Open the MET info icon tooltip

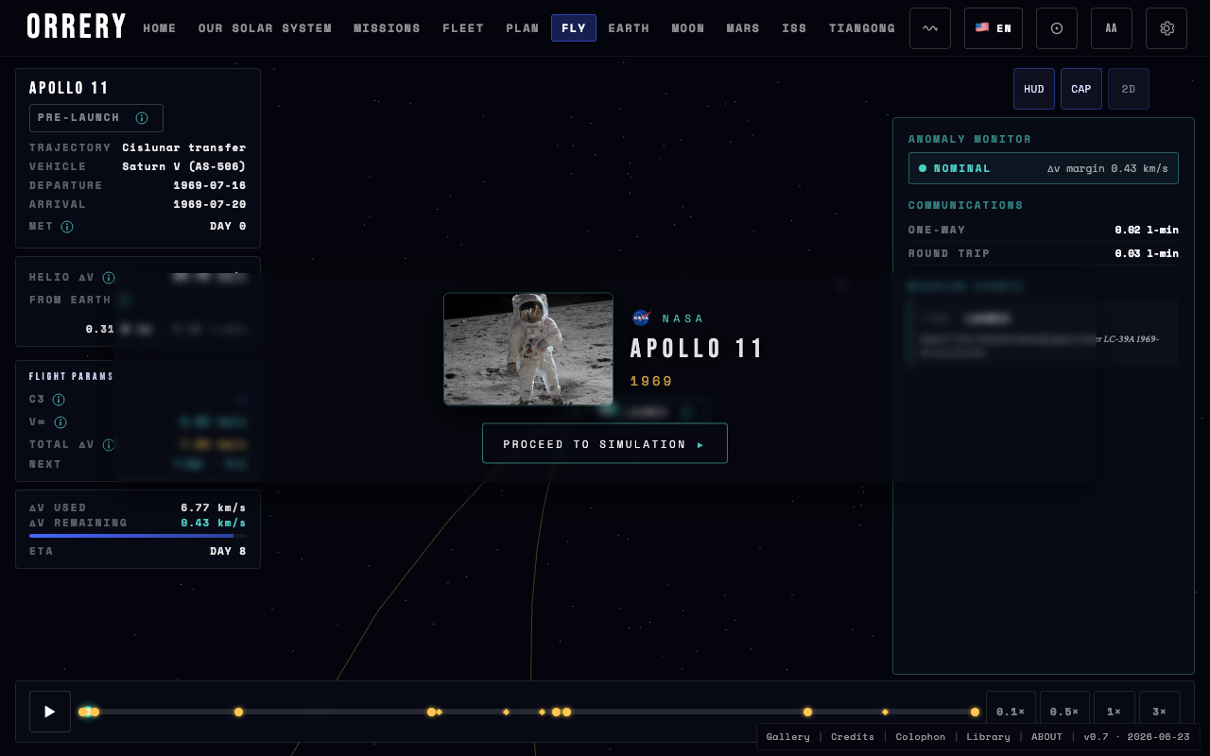(x=67, y=227)
